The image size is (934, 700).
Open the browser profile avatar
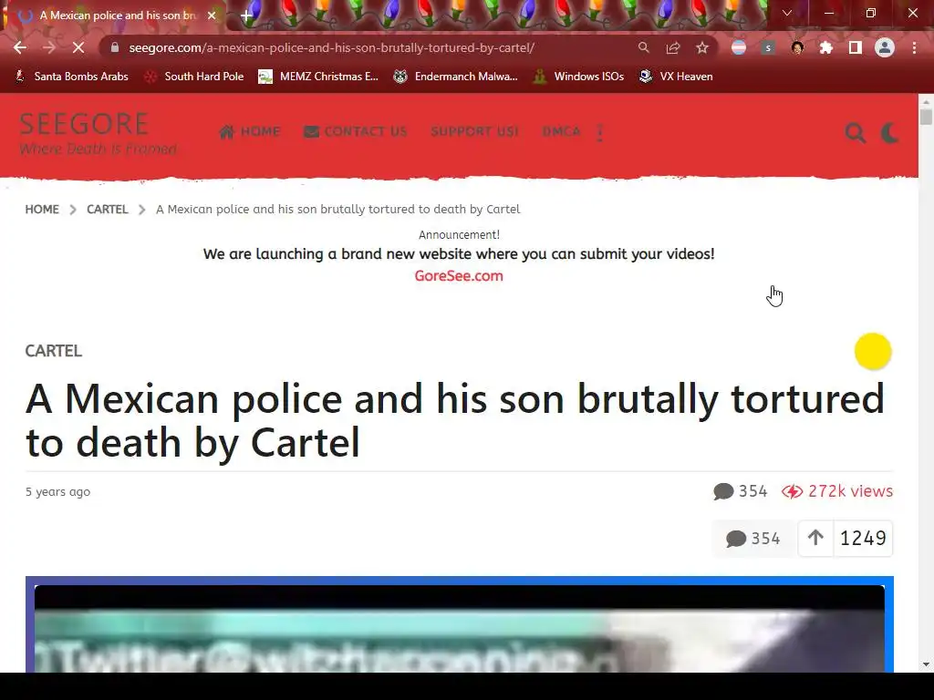(x=885, y=47)
